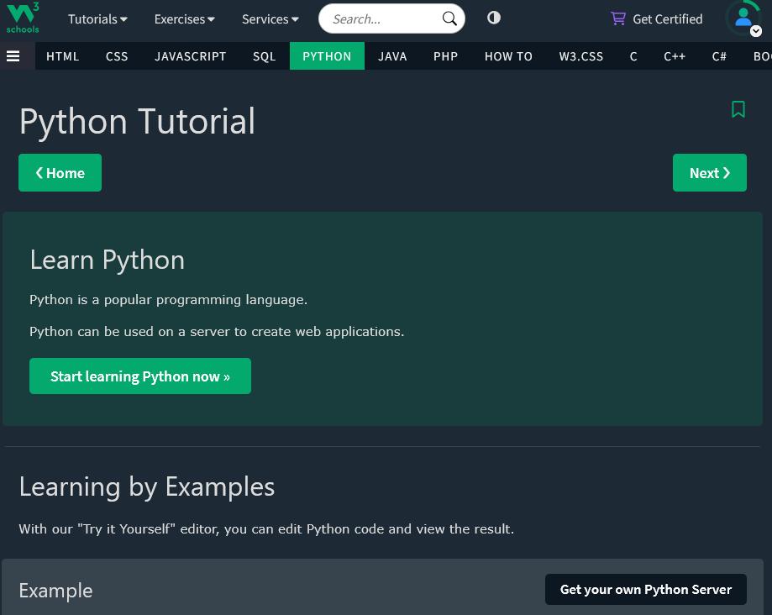The height and width of the screenshot is (615, 772).
Task: Expand the Tutorials dropdown
Action: [x=97, y=19]
